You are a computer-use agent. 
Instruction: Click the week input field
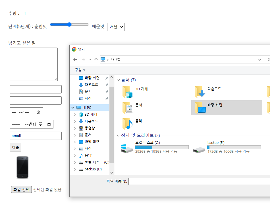tap(32, 125)
